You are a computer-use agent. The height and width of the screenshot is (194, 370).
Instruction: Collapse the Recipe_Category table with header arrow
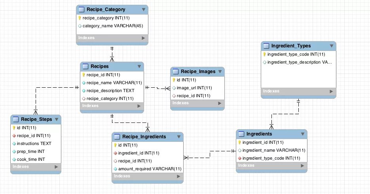pos(144,9)
